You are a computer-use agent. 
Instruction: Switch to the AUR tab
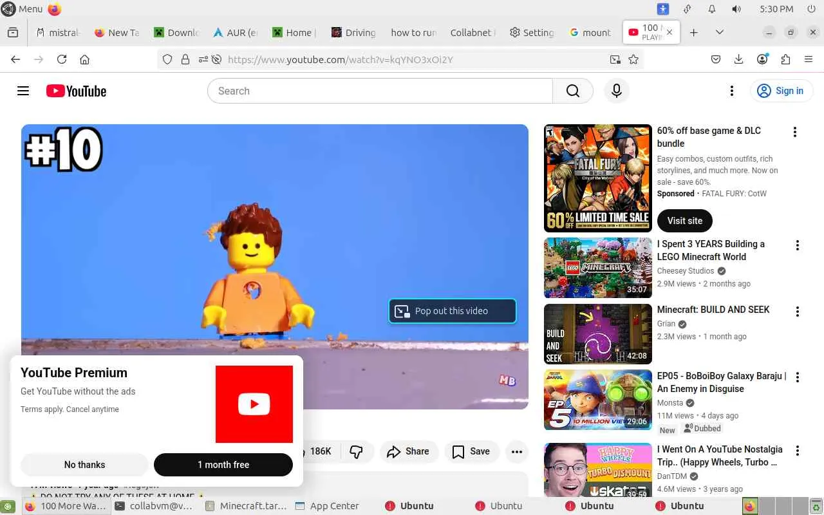tap(235, 32)
